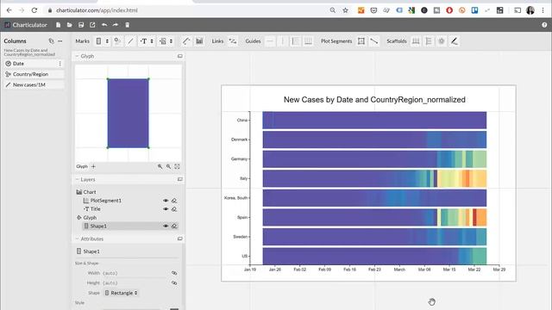Viewport: 552px width, 310px height.
Task: Select the Line mark tool
Action: tap(130, 41)
